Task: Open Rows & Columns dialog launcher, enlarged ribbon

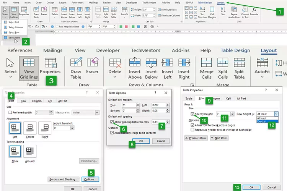Action: [x=192, y=85]
